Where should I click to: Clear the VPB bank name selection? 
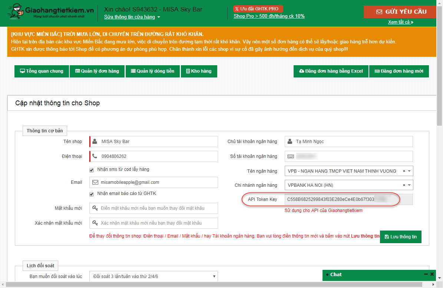coord(404,171)
